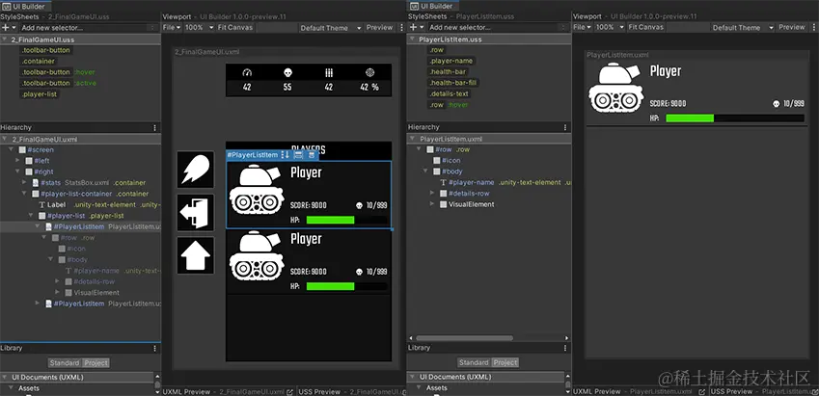
Task: Click the tank icon in the selected PlayerListItem
Action: [x=257, y=189]
